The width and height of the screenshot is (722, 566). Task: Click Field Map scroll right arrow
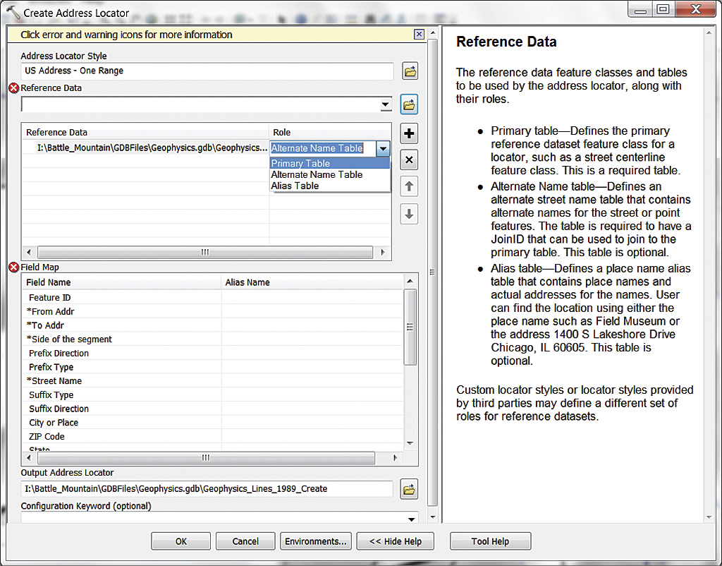click(x=395, y=458)
